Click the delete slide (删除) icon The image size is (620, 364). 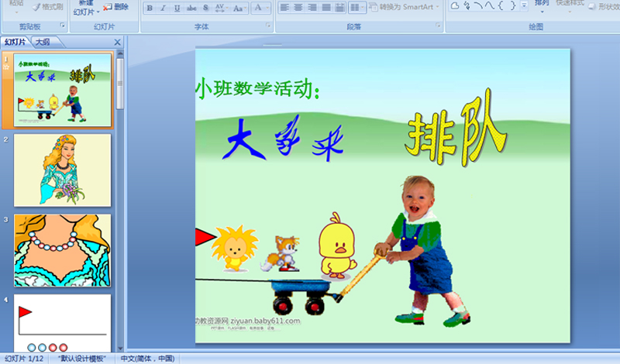coord(116,7)
